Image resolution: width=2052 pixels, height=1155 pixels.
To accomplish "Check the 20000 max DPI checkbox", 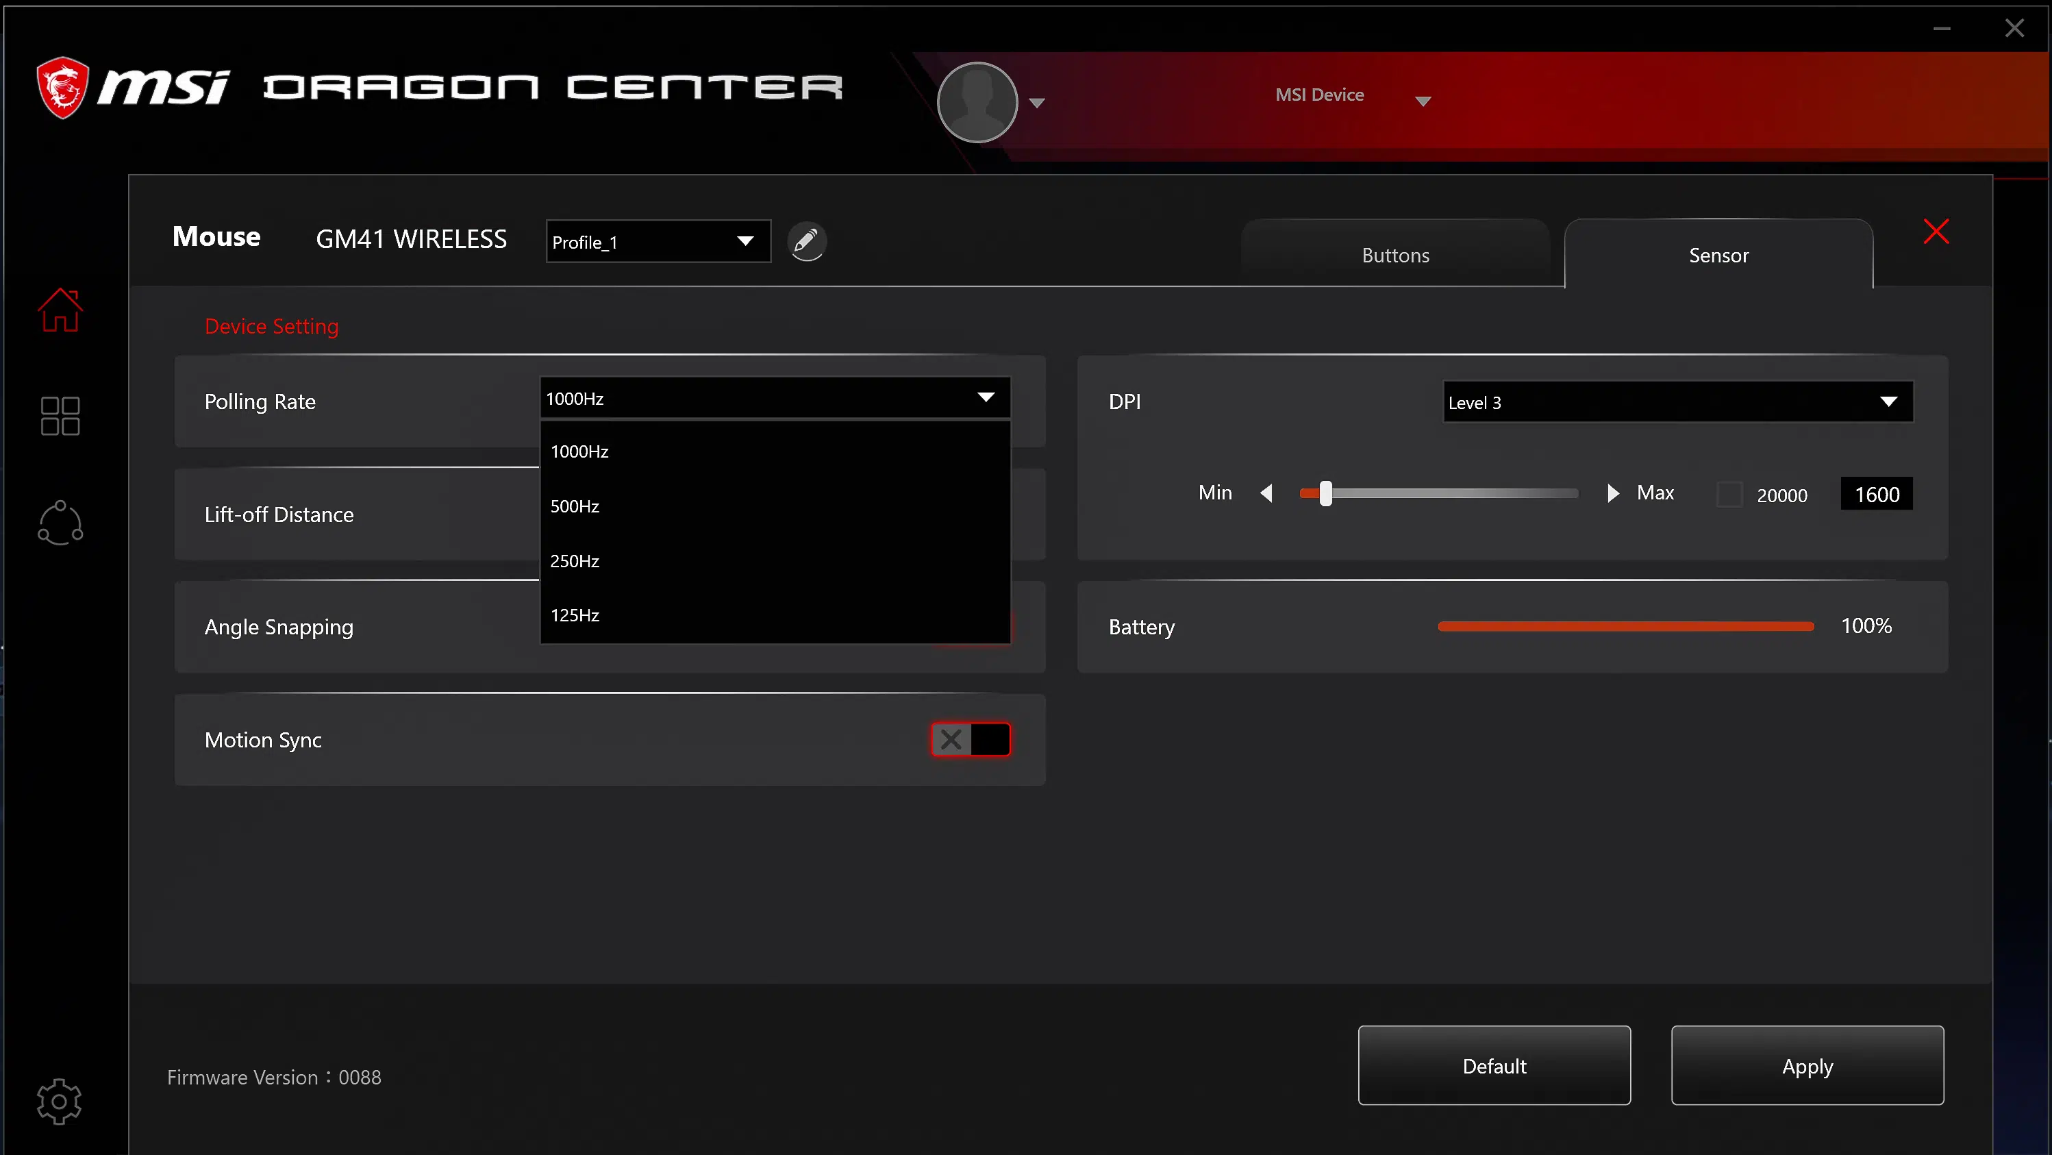I will pos(1729,494).
